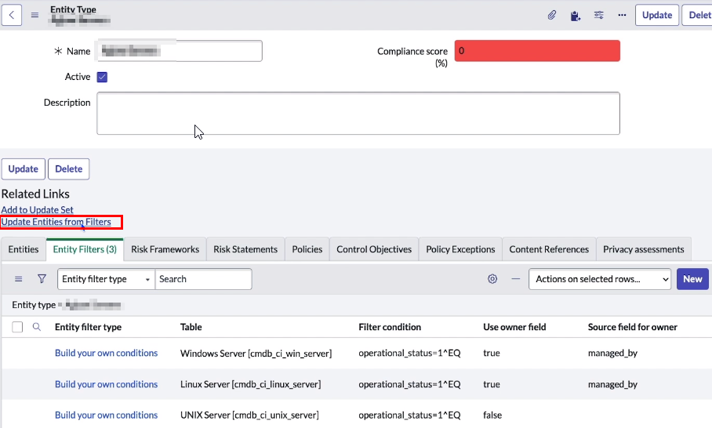Click the red Compliance score field
712x428 pixels.
tap(537, 51)
